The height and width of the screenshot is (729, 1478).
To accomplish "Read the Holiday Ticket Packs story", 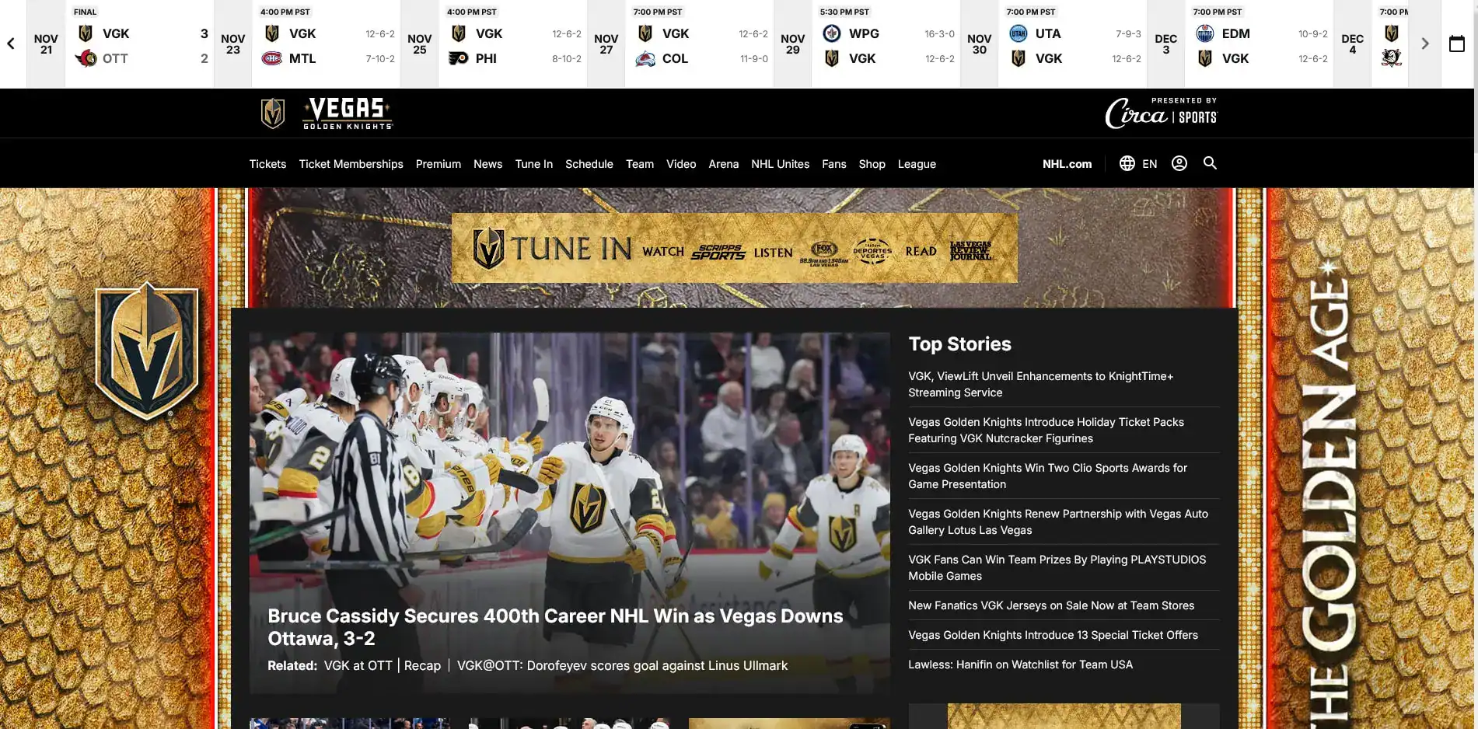I will pyautogui.click(x=1046, y=431).
